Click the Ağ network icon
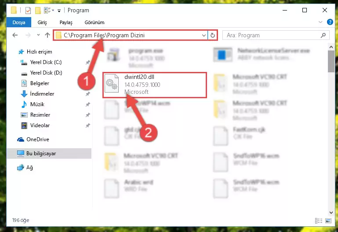This screenshot has width=338, height=232. point(21,168)
